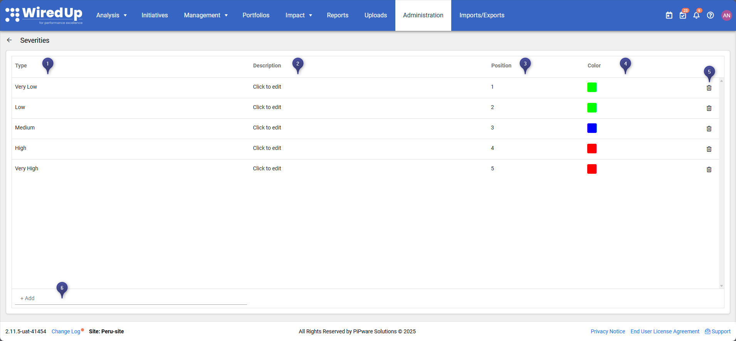736x341 pixels.
Task: Click position value 5 for Very High
Action: (492, 168)
